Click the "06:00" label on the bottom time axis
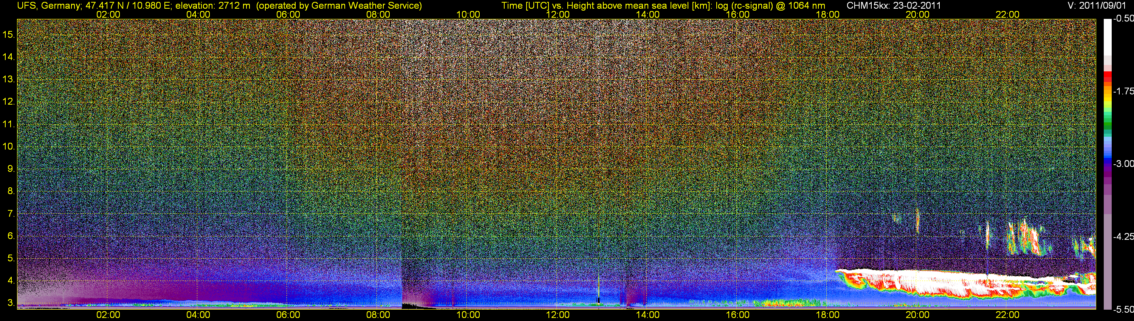 click(x=288, y=315)
